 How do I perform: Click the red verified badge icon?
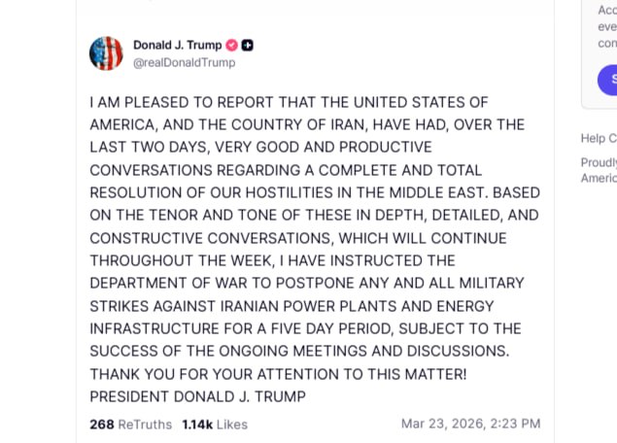[x=231, y=45]
